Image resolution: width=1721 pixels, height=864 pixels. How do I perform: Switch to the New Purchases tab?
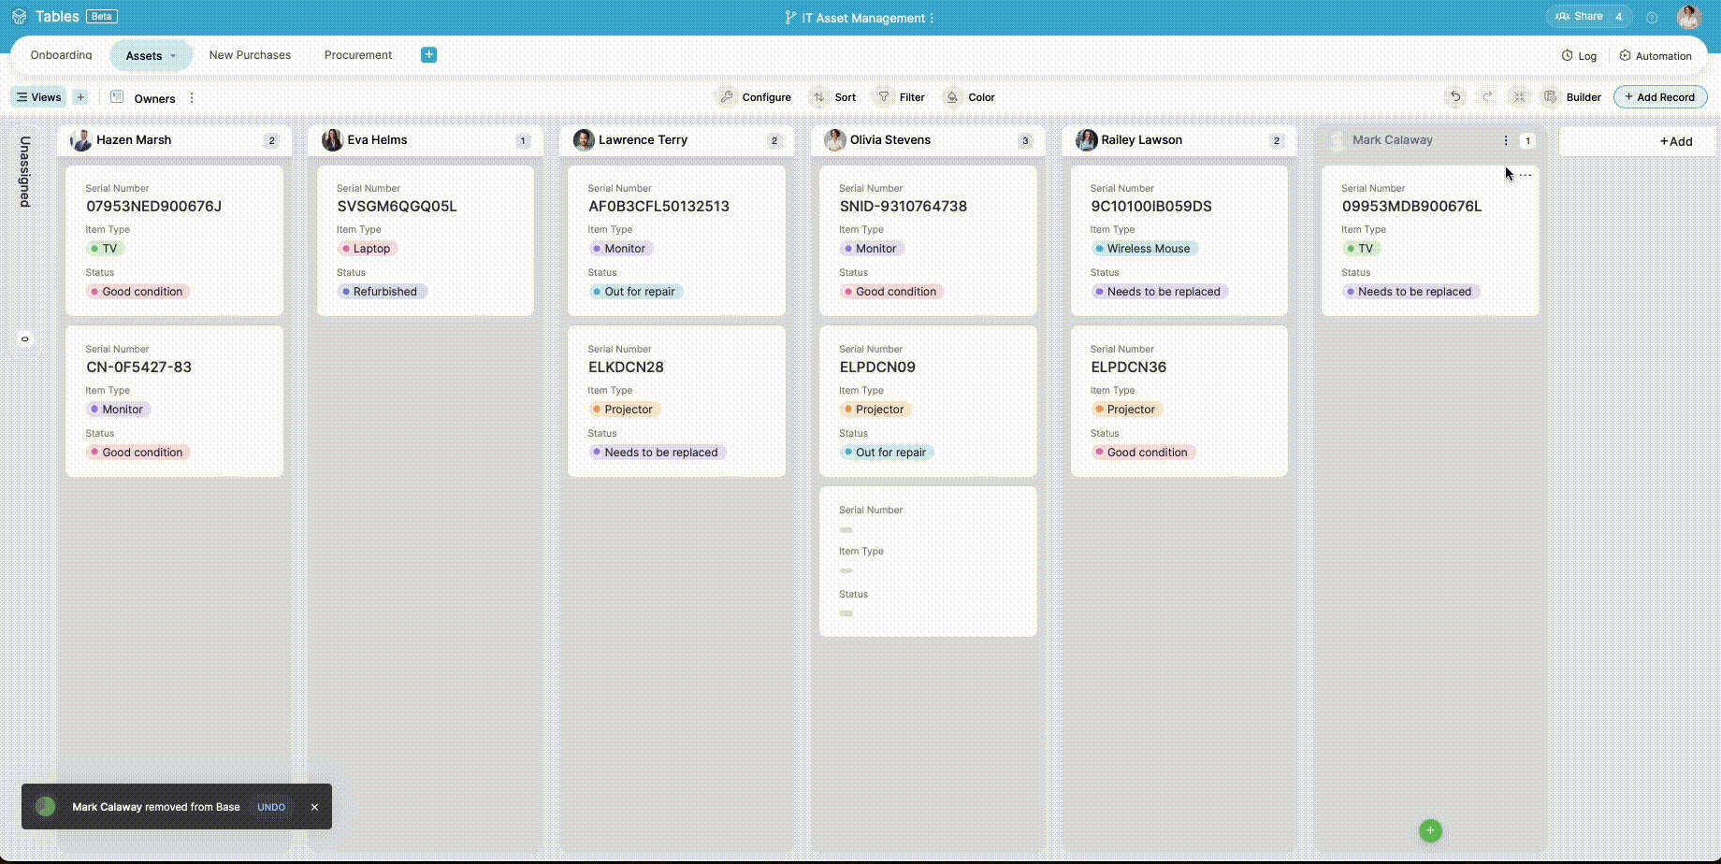pyautogui.click(x=250, y=55)
